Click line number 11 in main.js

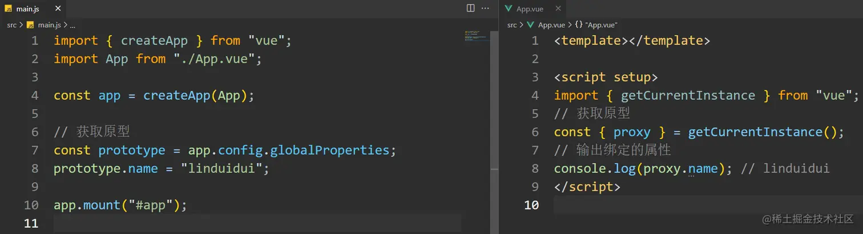(x=31, y=223)
